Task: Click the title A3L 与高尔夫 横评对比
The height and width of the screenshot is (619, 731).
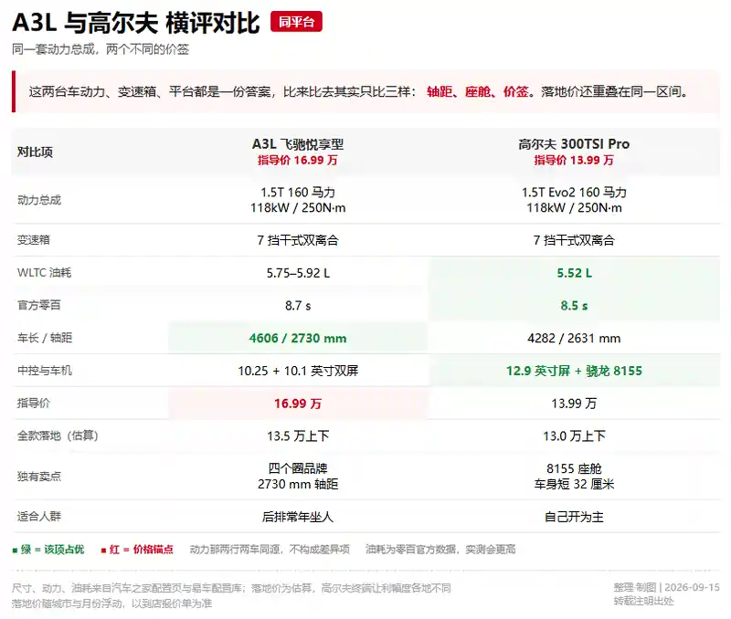Action: [135, 23]
